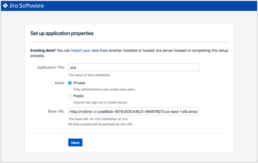The width and height of the screenshot is (258, 163).
Task: Click 'The name of this installation.' hint
Action: coord(90,75)
